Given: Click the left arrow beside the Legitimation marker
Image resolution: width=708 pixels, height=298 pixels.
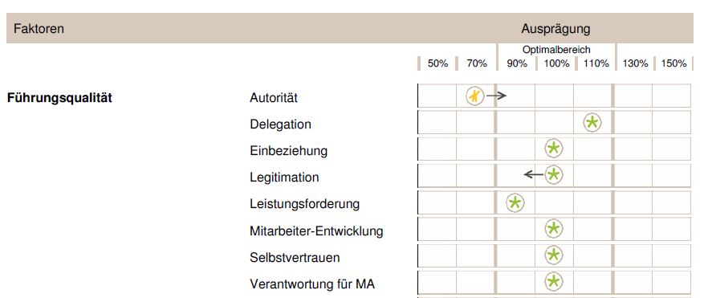Looking at the screenshot, I should 534,175.
